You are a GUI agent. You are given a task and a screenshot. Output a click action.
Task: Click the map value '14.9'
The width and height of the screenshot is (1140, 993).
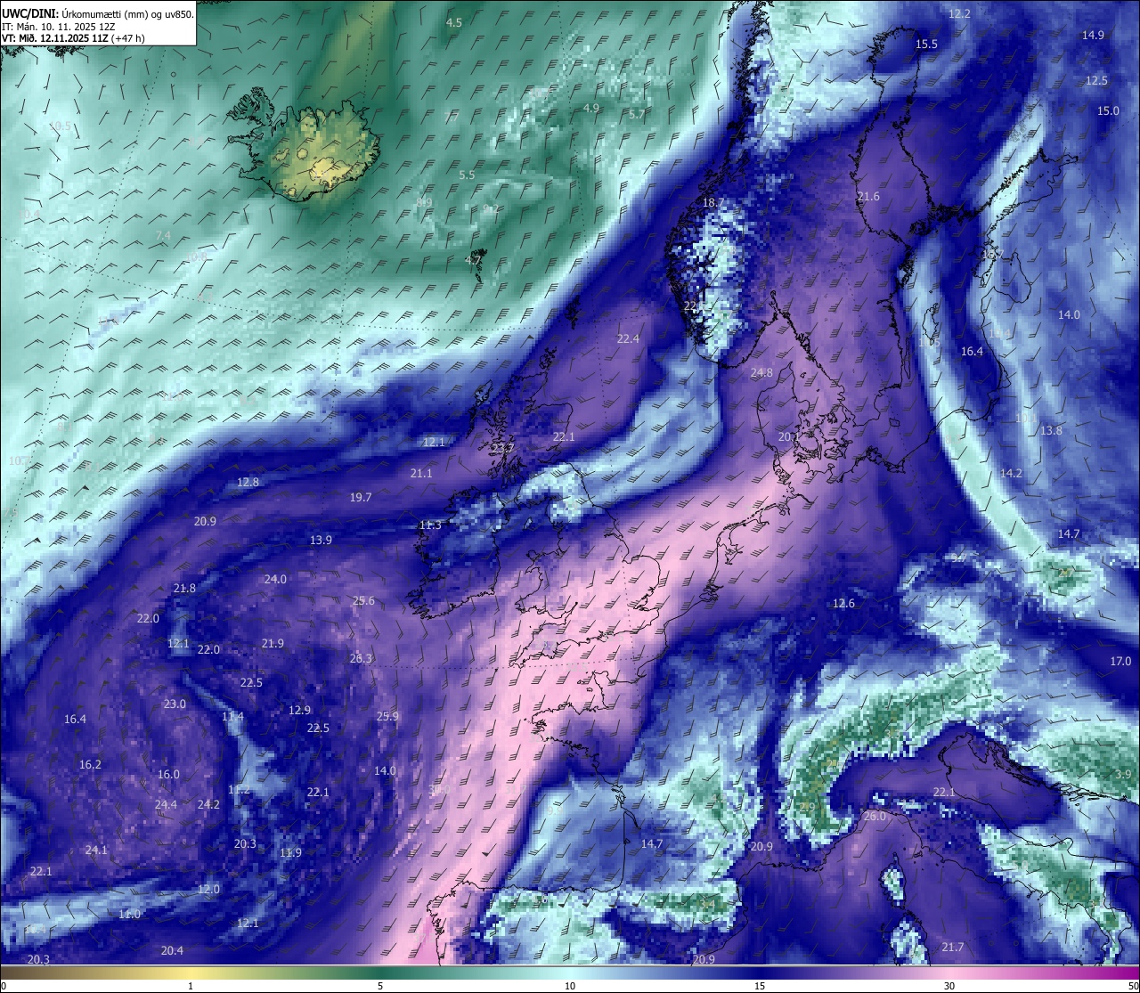click(1093, 35)
